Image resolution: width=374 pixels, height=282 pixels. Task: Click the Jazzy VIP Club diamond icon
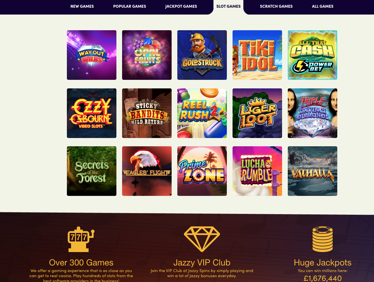pyautogui.click(x=202, y=239)
